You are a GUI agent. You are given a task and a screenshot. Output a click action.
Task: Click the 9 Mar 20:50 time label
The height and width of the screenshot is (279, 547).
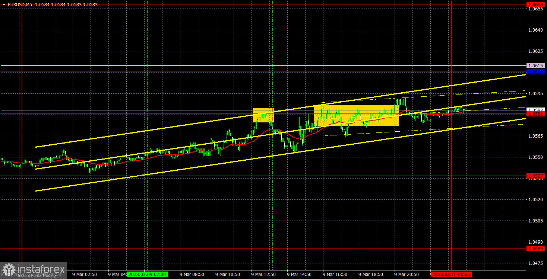(x=407, y=274)
